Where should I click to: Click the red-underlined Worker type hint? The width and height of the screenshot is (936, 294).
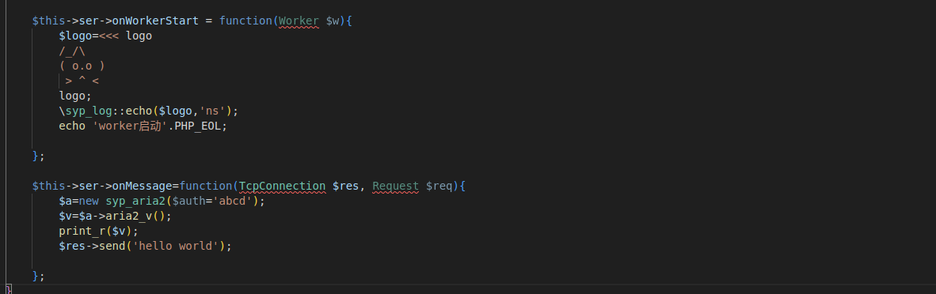click(x=299, y=21)
